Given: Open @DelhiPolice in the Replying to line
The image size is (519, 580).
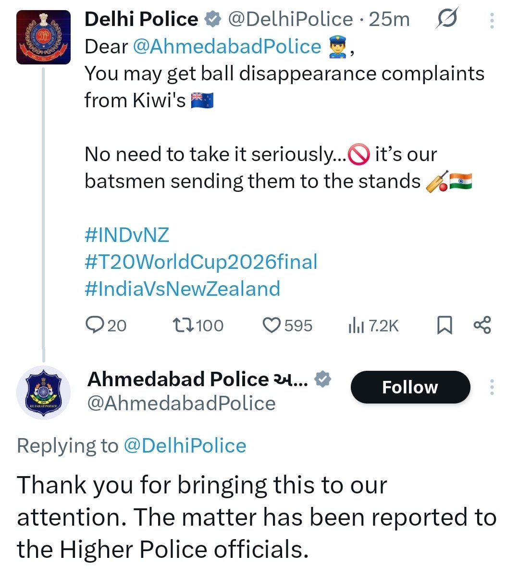Looking at the screenshot, I should click(x=185, y=446).
